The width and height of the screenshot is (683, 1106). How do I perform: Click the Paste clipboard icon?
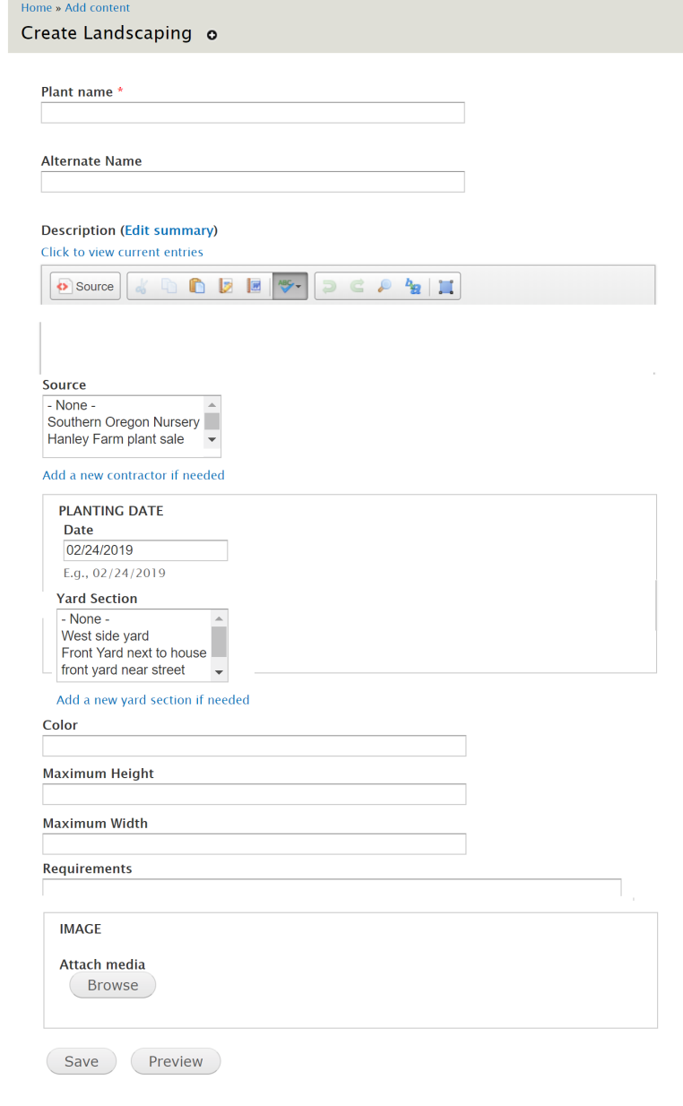[197, 286]
